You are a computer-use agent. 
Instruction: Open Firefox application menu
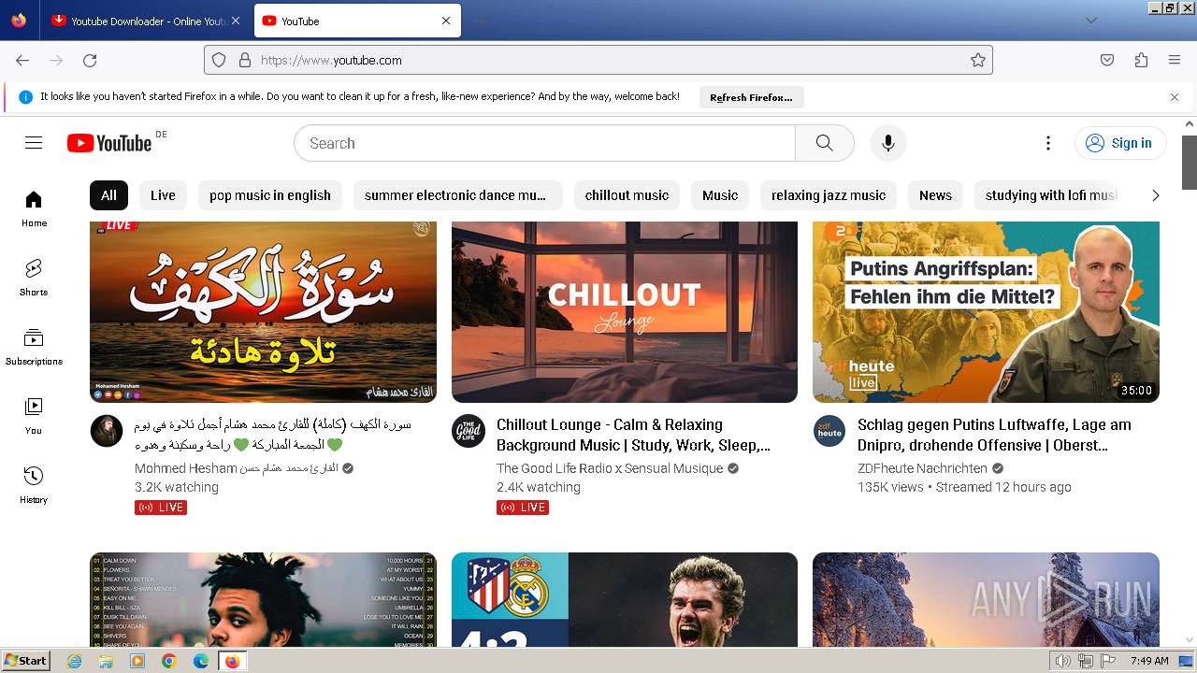pos(1175,60)
